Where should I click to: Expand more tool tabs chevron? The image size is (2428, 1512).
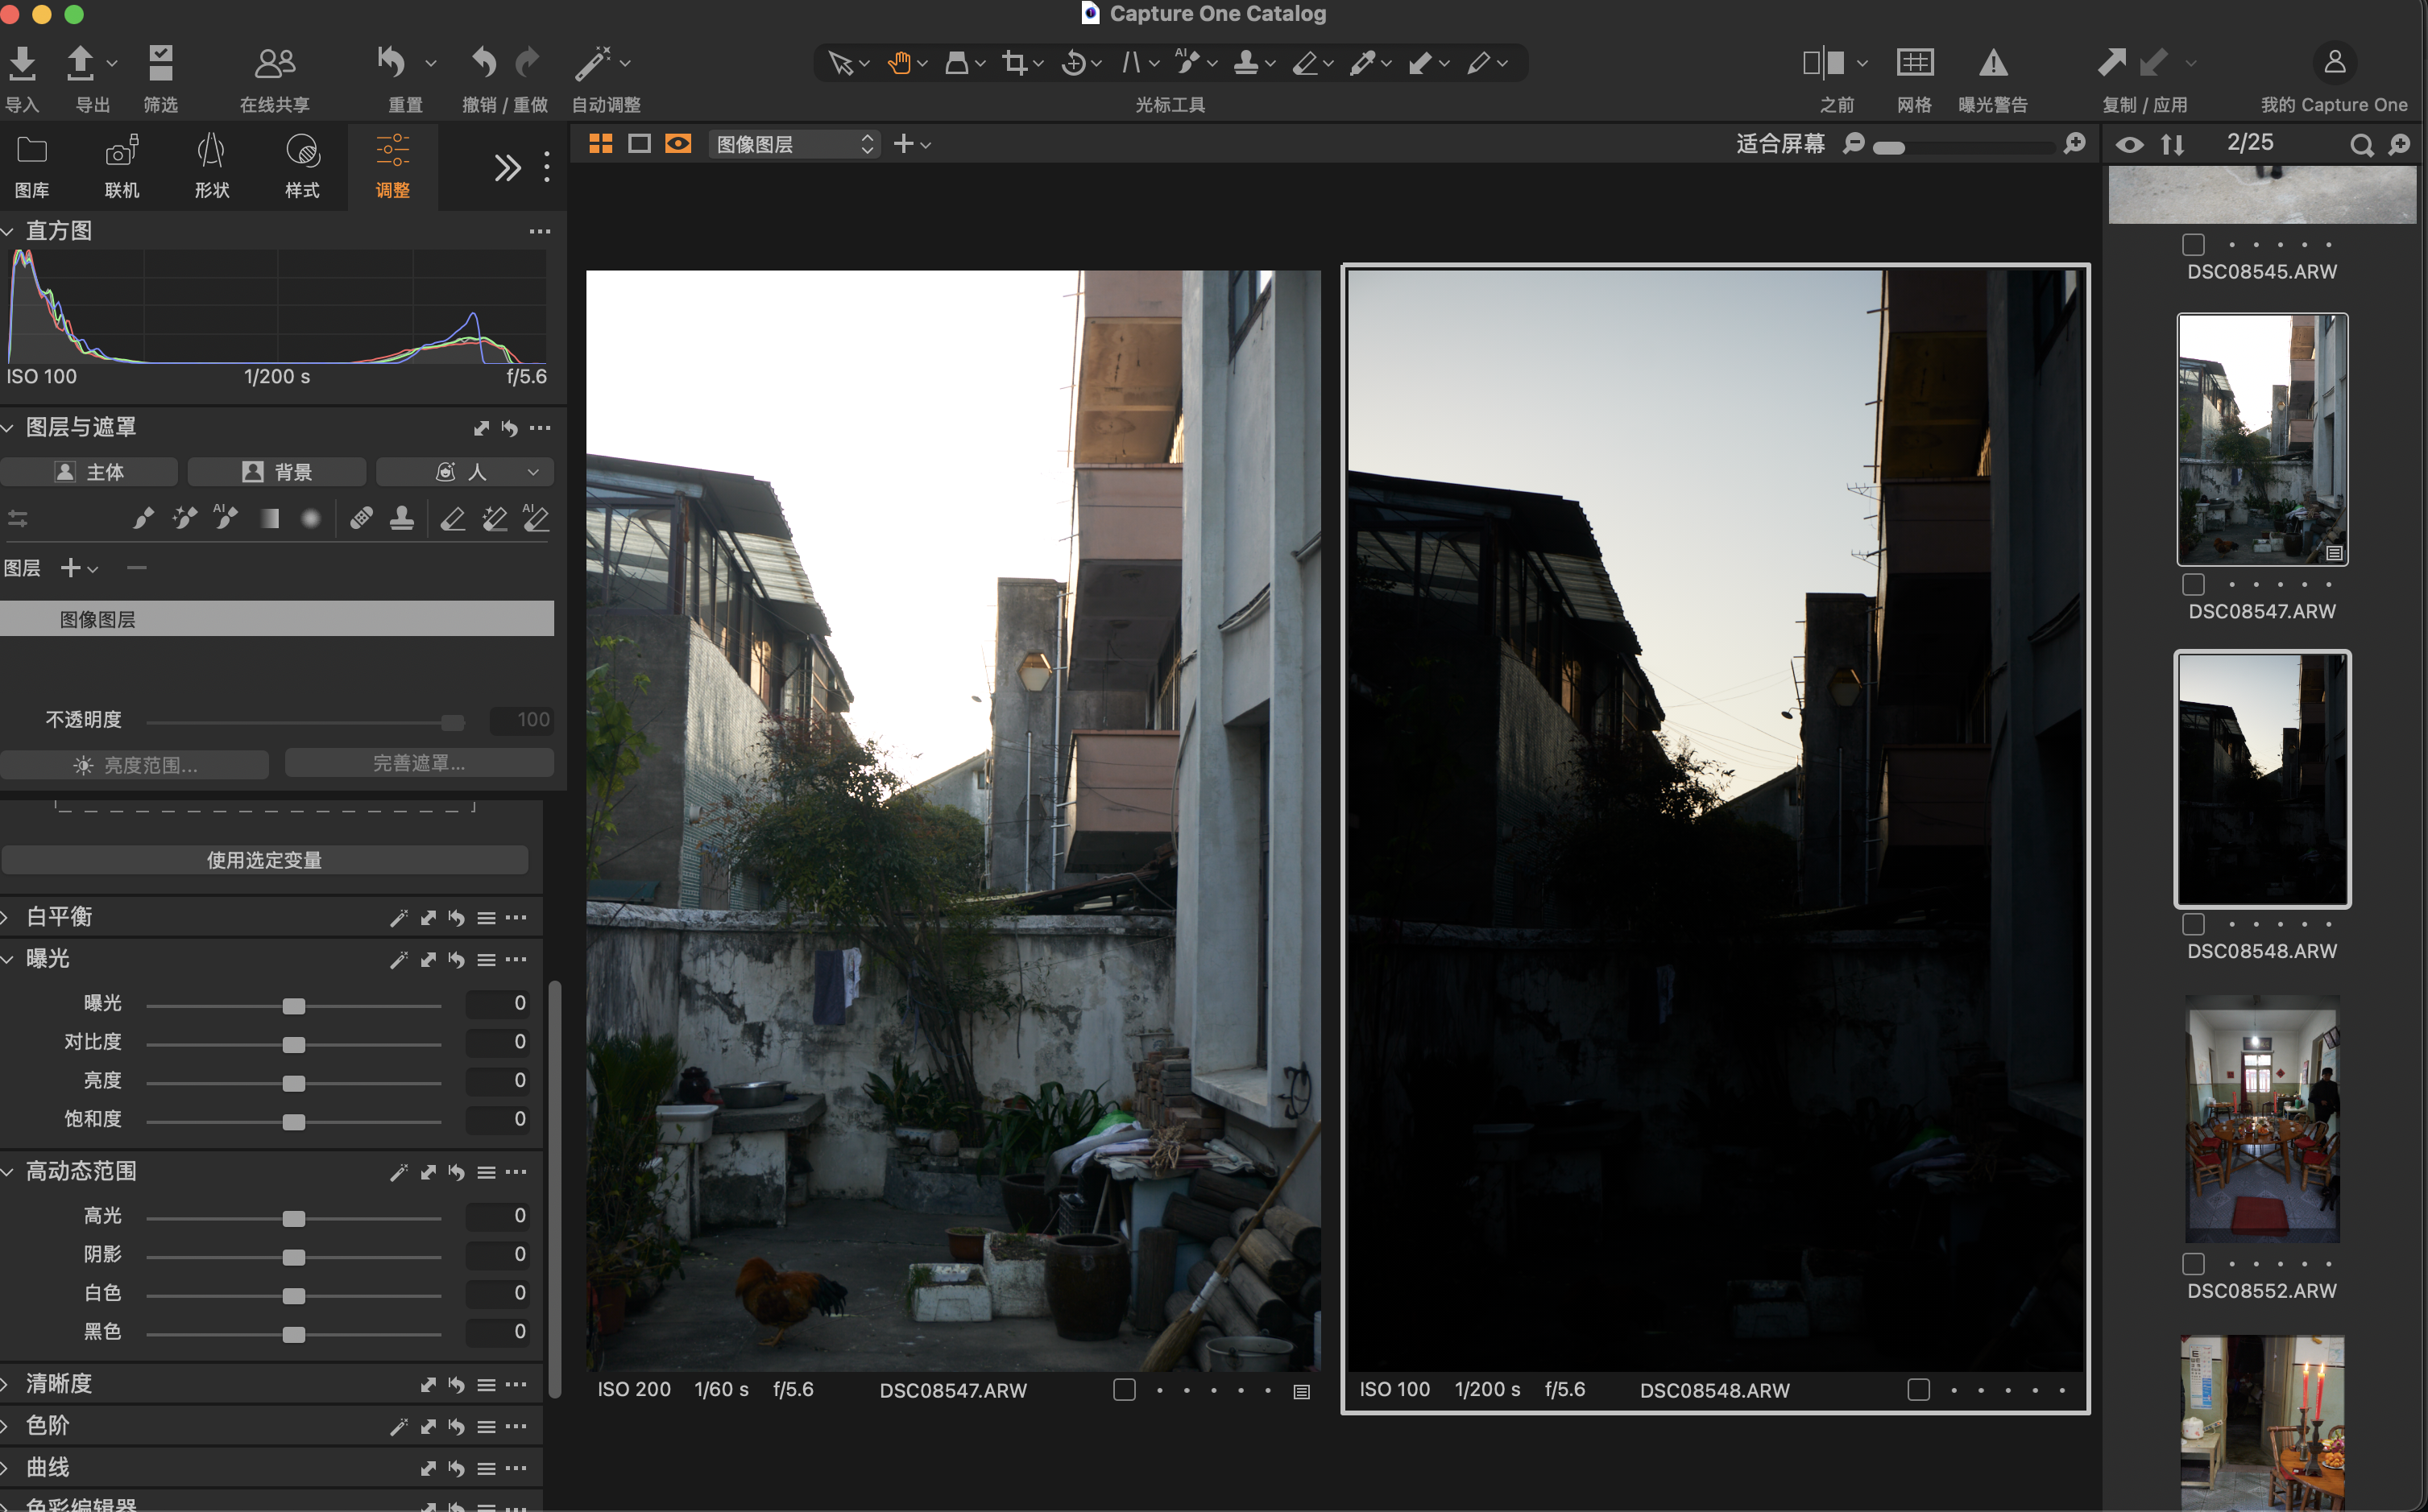pyautogui.click(x=508, y=167)
